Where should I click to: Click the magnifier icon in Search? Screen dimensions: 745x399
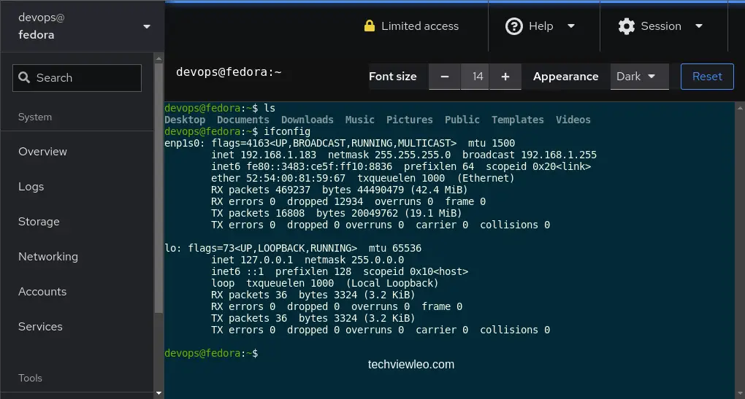[x=24, y=77]
